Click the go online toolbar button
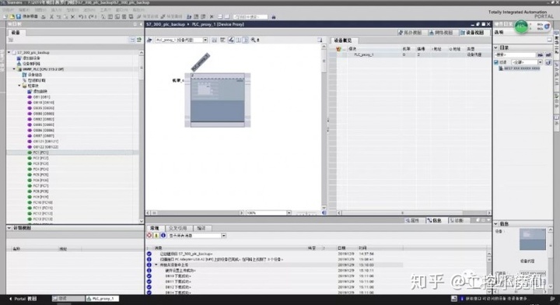Screen dimensions: 560x305 (148, 17)
